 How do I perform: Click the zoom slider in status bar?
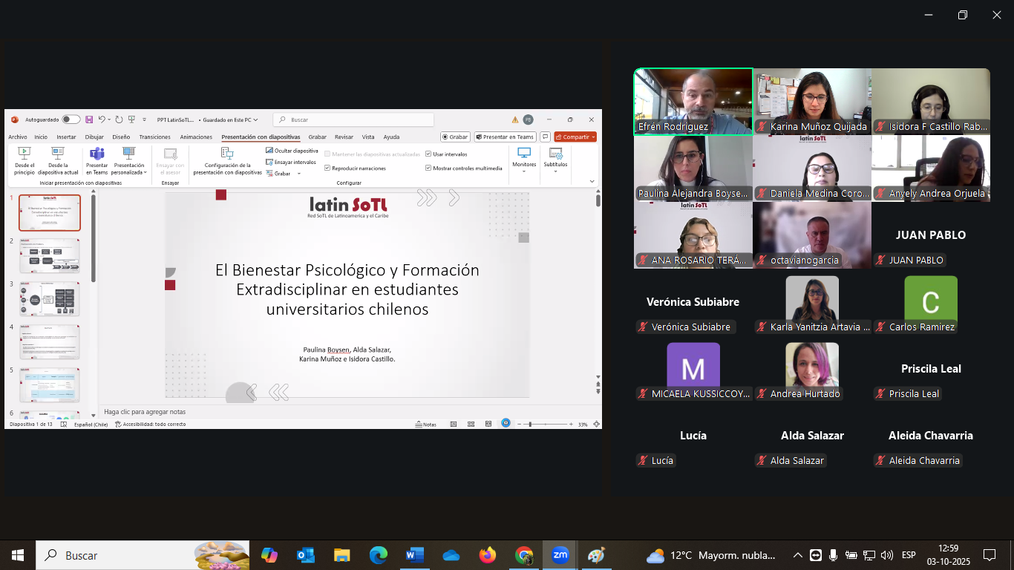tap(530, 425)
